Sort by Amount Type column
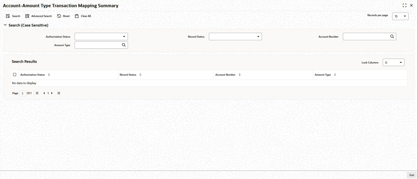Viewport: 418px width, 179px height. click(335, 75)
